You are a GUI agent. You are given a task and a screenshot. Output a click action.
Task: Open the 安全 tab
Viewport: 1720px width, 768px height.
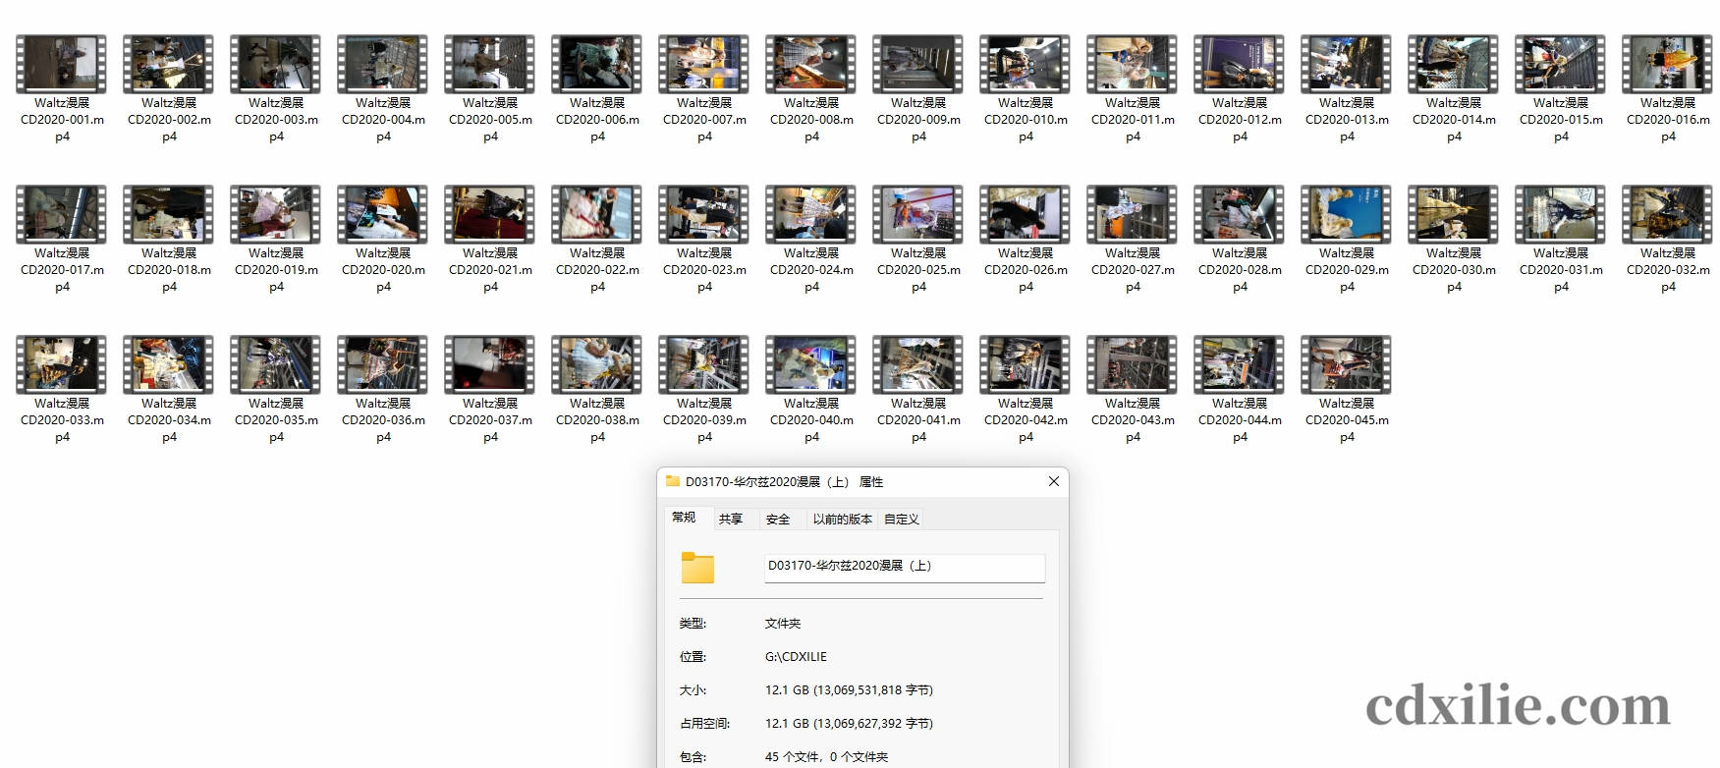coord(777,520)
